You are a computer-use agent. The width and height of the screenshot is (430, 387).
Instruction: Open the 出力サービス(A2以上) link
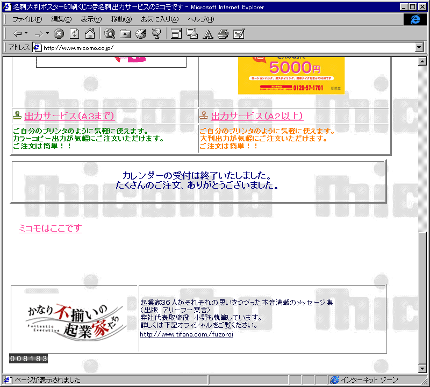(x=257, y=116)
